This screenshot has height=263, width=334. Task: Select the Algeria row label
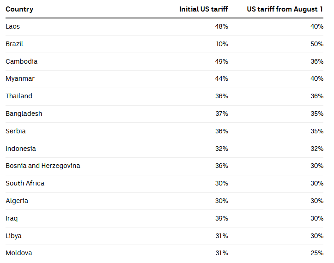click(17, 201)
